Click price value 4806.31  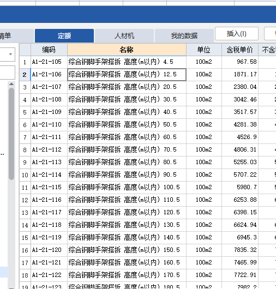point(245,149)
